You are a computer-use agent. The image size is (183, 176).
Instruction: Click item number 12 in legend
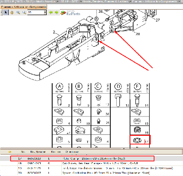click(107, 105)
